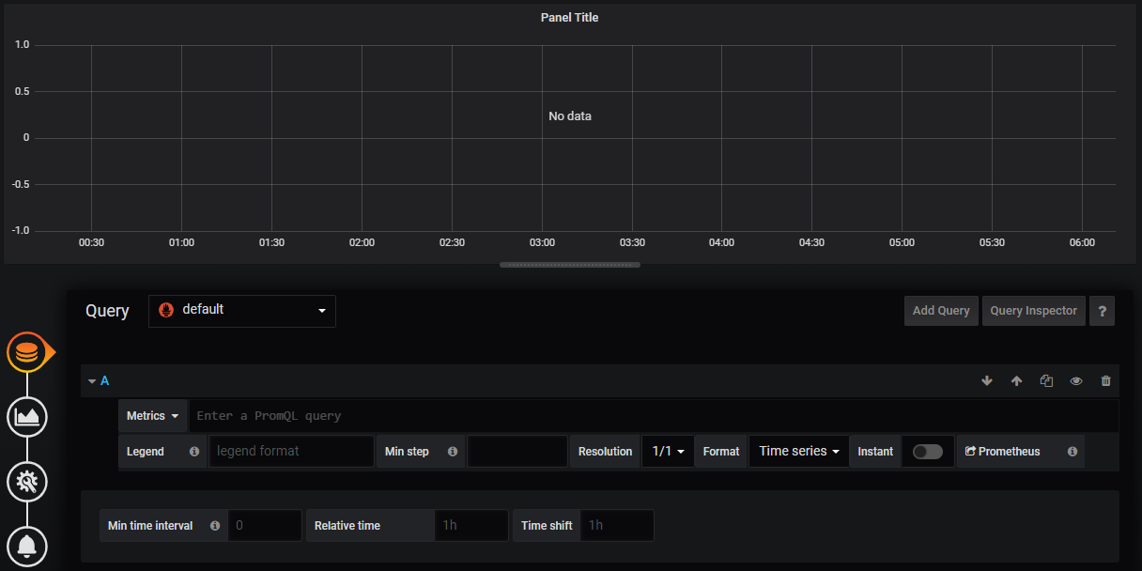Image resolution: width=1142 pixels, height=571 pixels.
Task: Open the Resolution 1/1 dropdown
Action: 668,452
